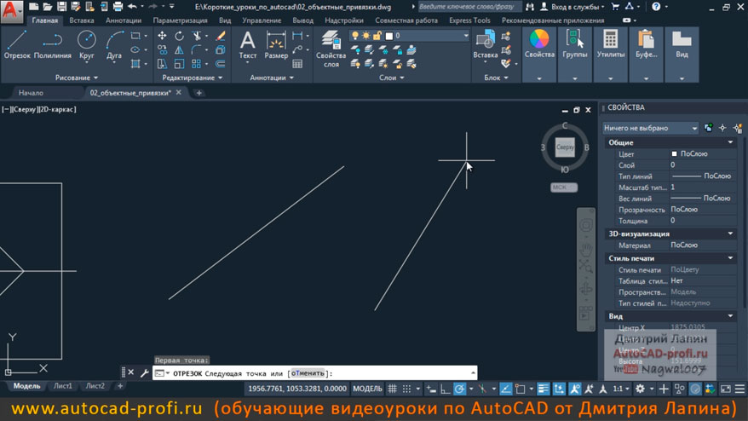Click the Table icon in annotations
This screenshot has height=421, width=748.
pos(297,64)
